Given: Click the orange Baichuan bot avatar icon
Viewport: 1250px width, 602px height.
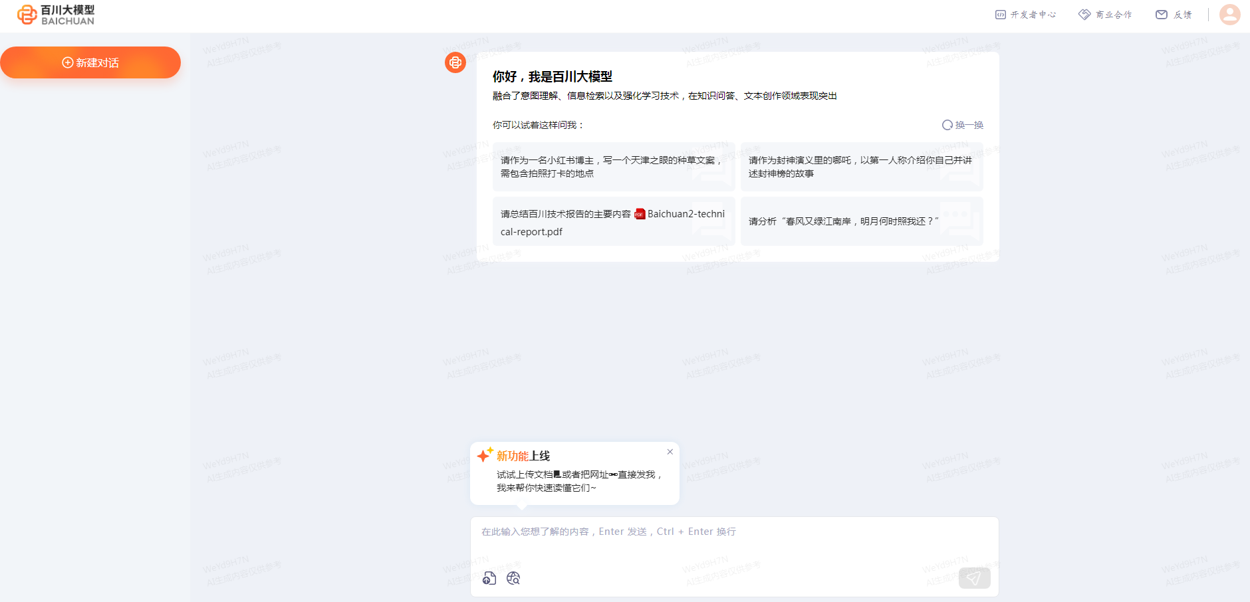Looking at the screenshot, I should tap(455, 62).
